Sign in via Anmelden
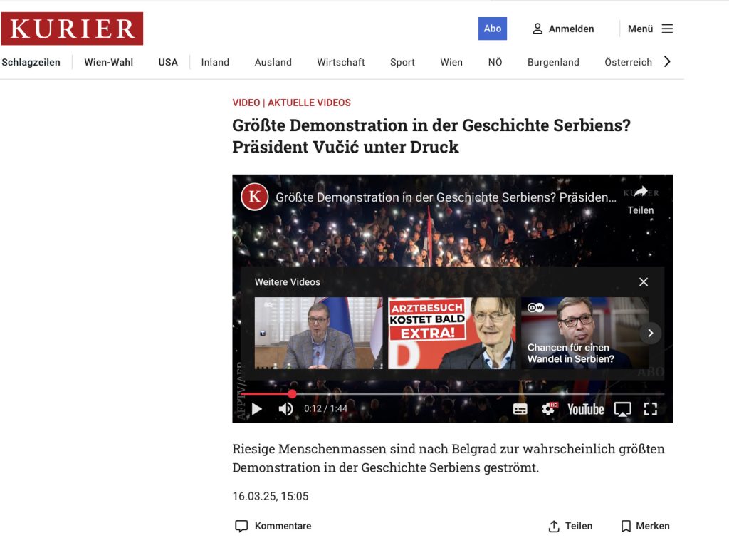Screen dimensions: 729x553 point(563,29)
